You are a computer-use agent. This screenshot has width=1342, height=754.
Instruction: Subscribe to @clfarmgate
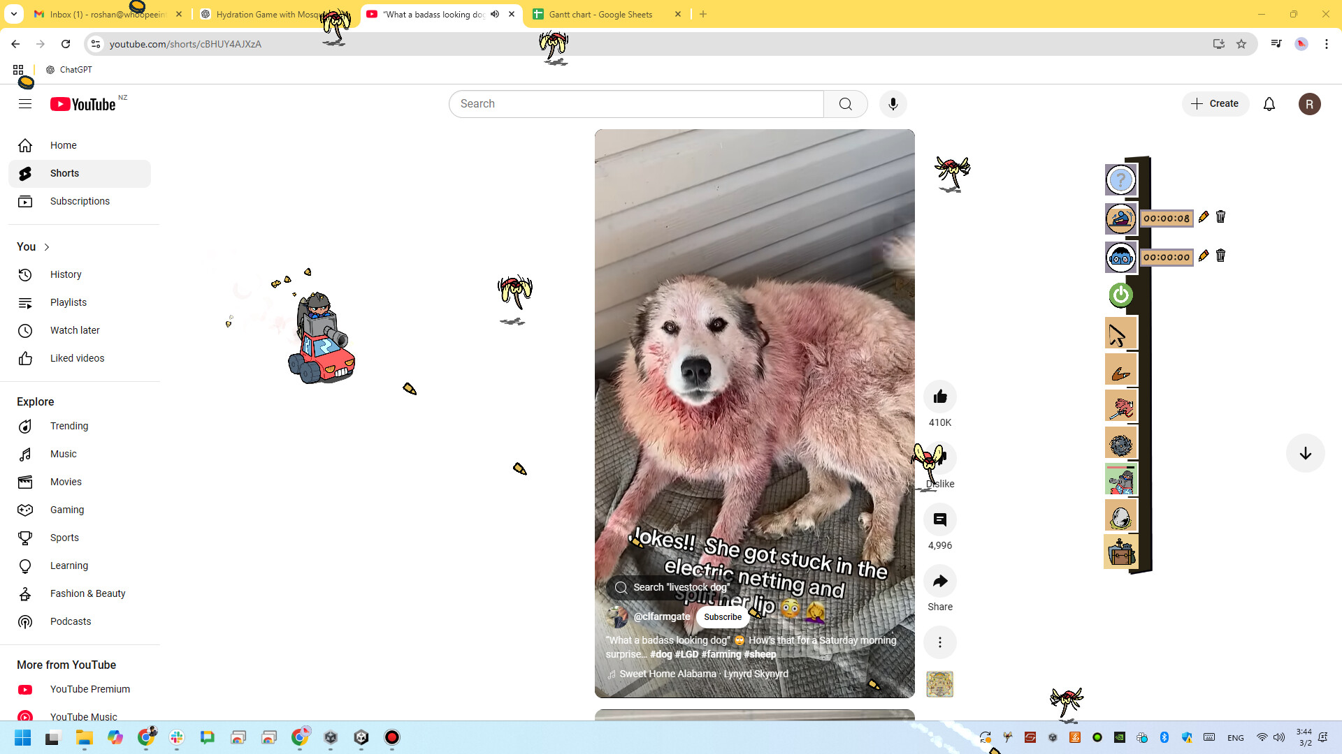tap(722, 616)
